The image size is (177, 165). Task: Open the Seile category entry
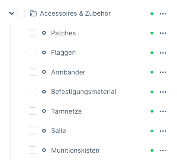(x=59, y=131)
